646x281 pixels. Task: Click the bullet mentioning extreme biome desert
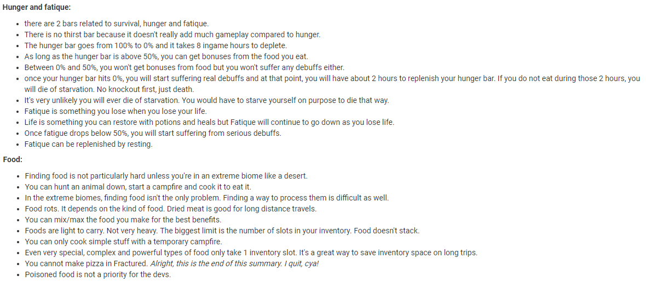[166, 176]
